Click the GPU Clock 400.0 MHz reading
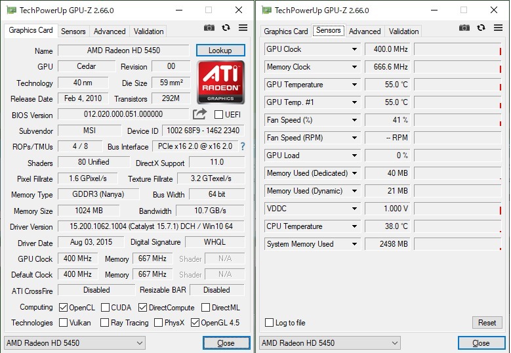Viewport: 511px width, 353px height. click(388, 49)
